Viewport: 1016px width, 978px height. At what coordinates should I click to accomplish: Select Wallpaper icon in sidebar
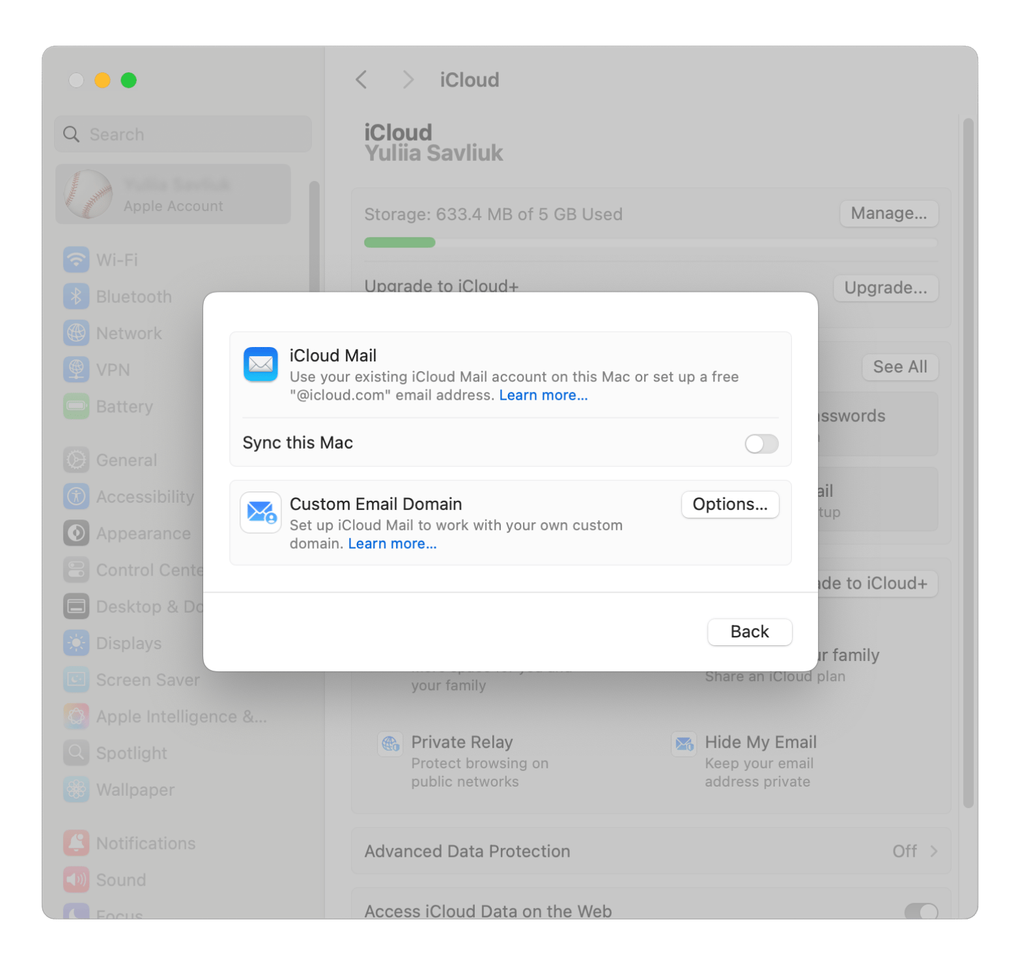(76, 789)
